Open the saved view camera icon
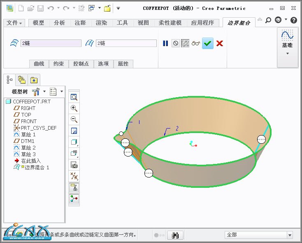This screenshot has width=302, height=243. (x=74, y=165)
